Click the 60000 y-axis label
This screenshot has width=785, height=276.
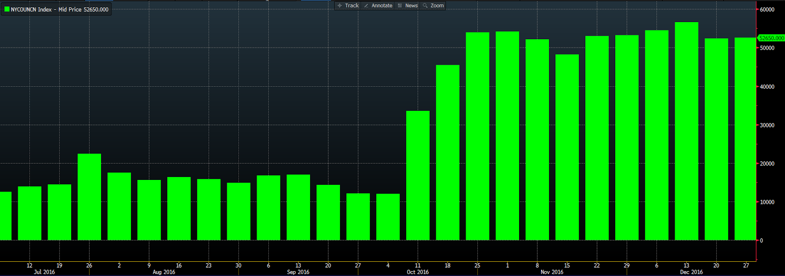click(x=767, y=9)
